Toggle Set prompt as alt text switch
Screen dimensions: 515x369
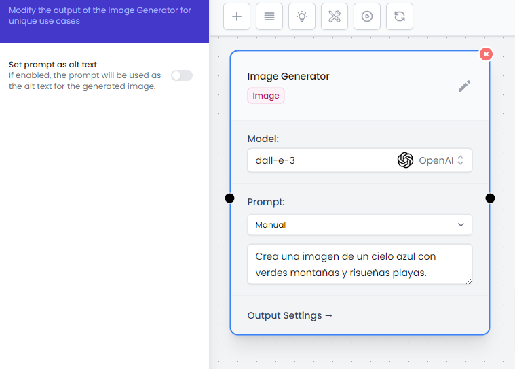tap(182, 75)
